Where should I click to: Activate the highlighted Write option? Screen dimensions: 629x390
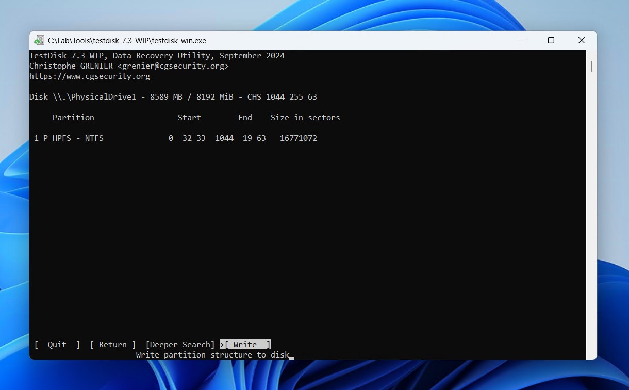coord(245,345)
